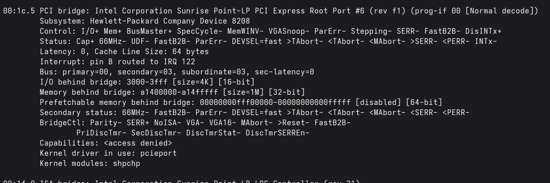Click "[Normal decode]" in the header line
The height and width of the screenshot is (183, 550).
pos(502,11)
